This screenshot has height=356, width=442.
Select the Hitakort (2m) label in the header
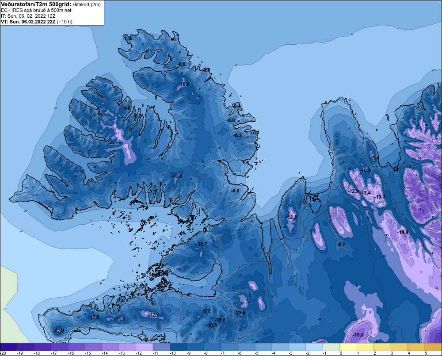coord(87,4)
